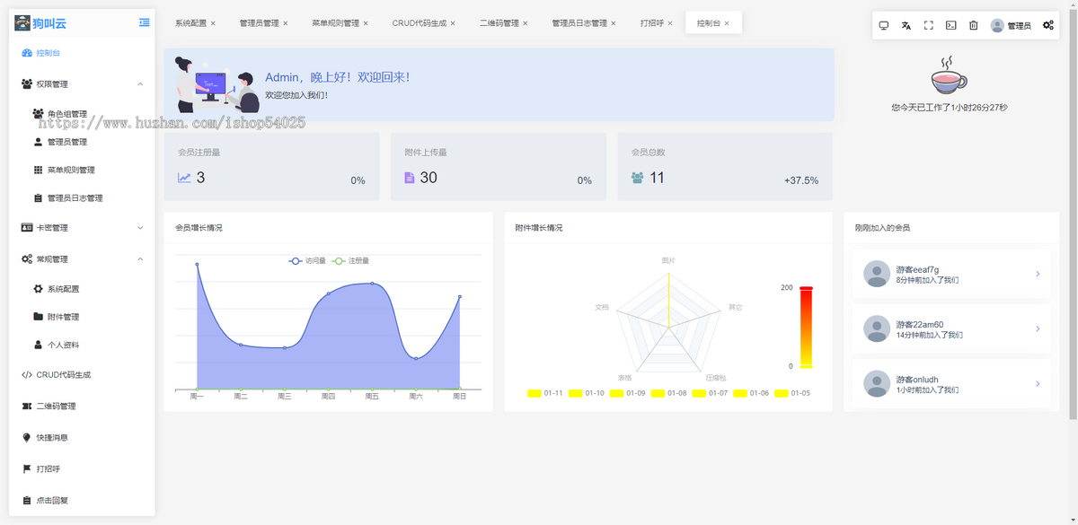Click 游客eeaf7g member avatar

click(x=876, y=274)
